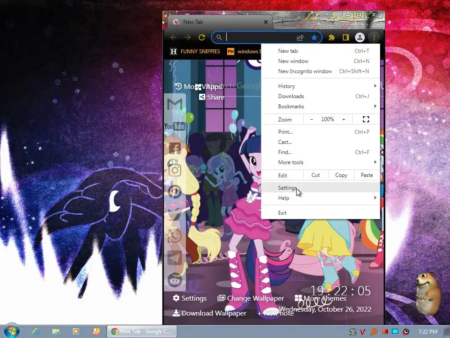Choose Find... from the menu
The width and height of the screenshot is (450, 338).
[x=320, y=152]
